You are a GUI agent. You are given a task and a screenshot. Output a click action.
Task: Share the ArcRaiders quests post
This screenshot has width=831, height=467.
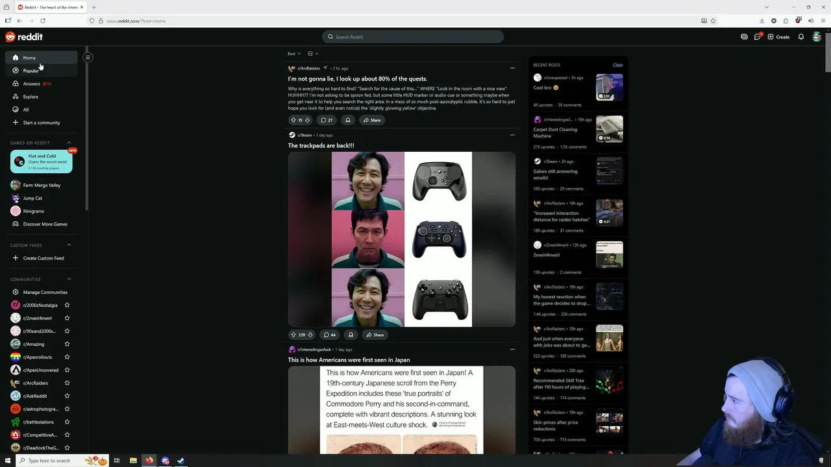(372, 120)
